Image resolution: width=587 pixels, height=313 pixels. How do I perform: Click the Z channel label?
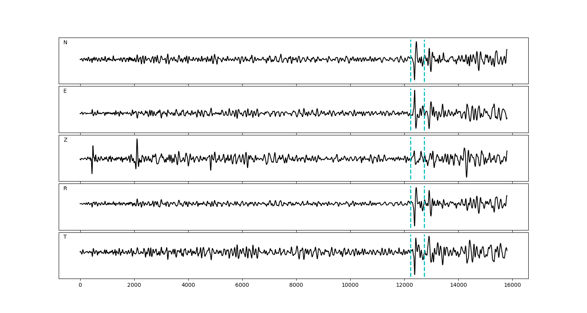pyautogui.click(x=65, y=140)
